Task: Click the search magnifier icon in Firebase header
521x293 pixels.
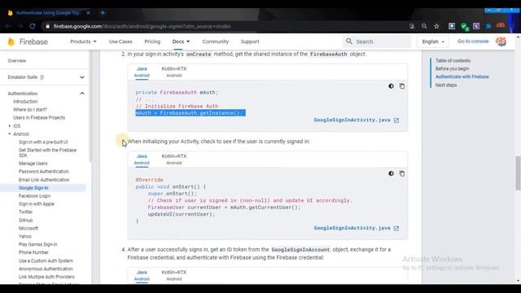Action: coord(349,42)
